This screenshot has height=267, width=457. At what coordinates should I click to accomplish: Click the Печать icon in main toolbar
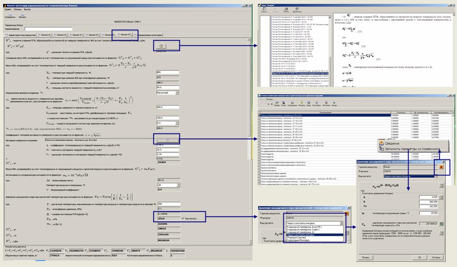click(22, 15)
